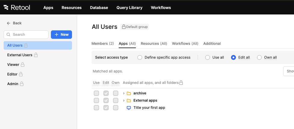The width and height of the screenshot is (294, 129).
Task: Toggle Edit checkbox for Title your first app
Action: click(x=106, y=108)
